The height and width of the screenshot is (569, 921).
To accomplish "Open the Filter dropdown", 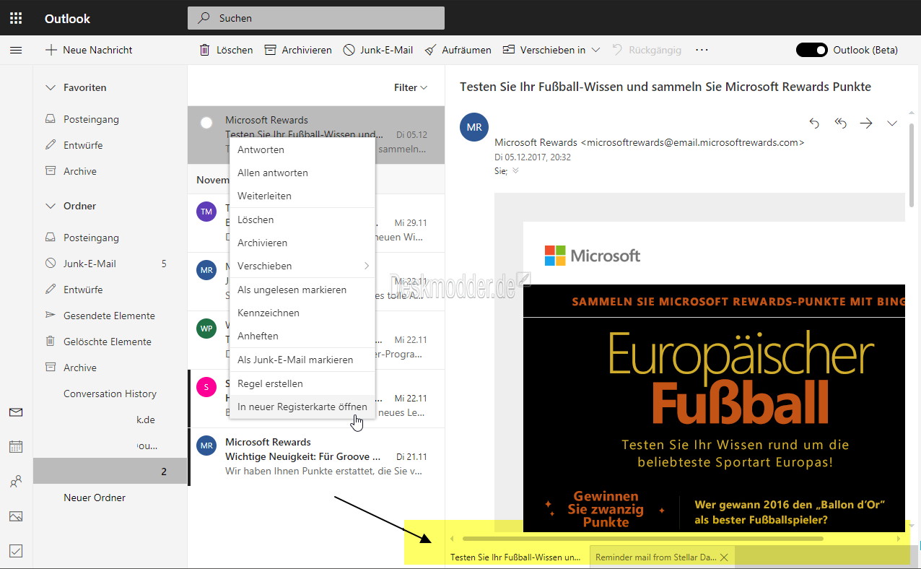I will [x=411, y=87].
